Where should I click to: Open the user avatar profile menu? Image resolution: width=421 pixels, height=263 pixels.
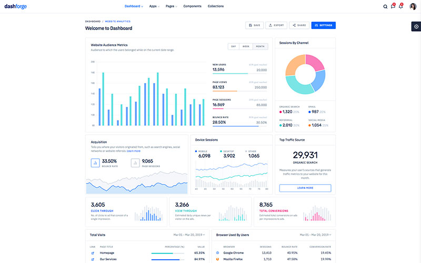[x=413, y=6]
